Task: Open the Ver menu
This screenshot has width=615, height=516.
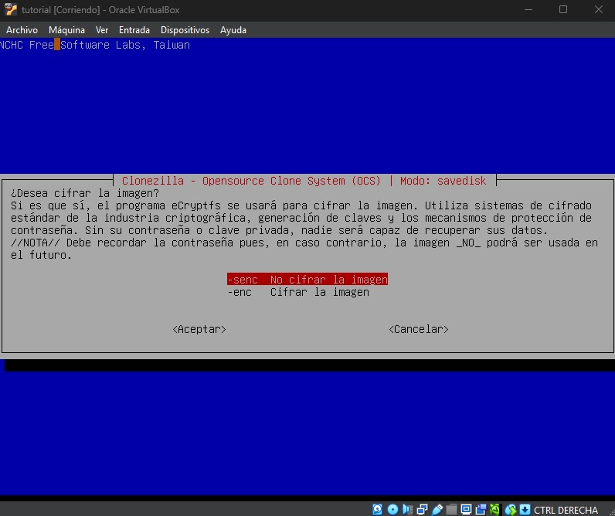Action: coord(102,30)
